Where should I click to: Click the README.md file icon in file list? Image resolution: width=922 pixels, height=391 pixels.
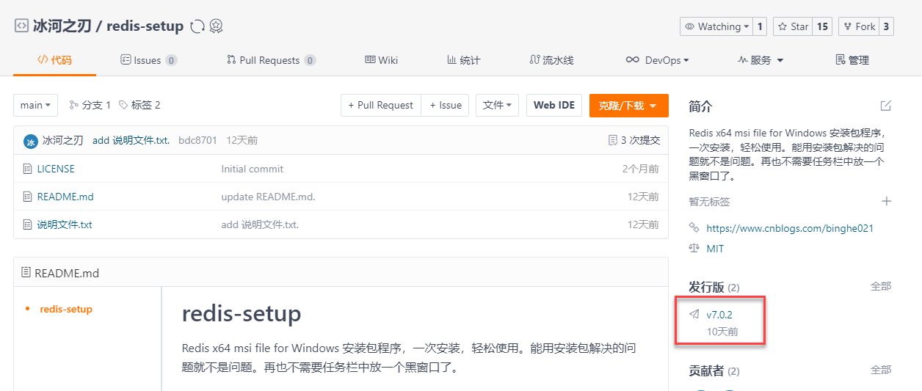click(28, 197)
